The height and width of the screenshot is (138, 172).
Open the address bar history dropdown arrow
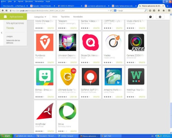click(x=108, y=11)
